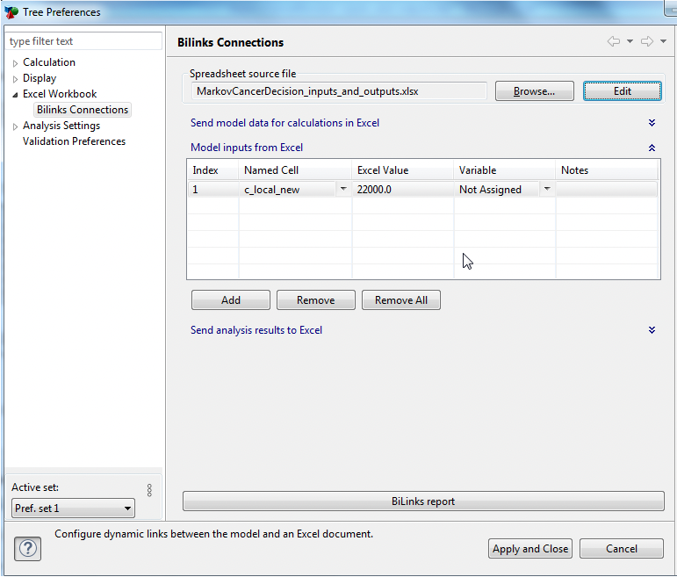Screen dimensions: 677x577
Task: Click the Browse button
Action: [x=534, y=91]
